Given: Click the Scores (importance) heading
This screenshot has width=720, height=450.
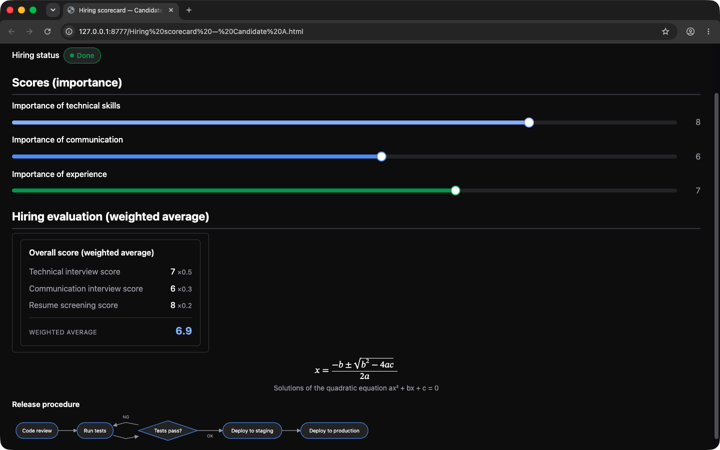Looking at the screenshot, I should point(67,82).
